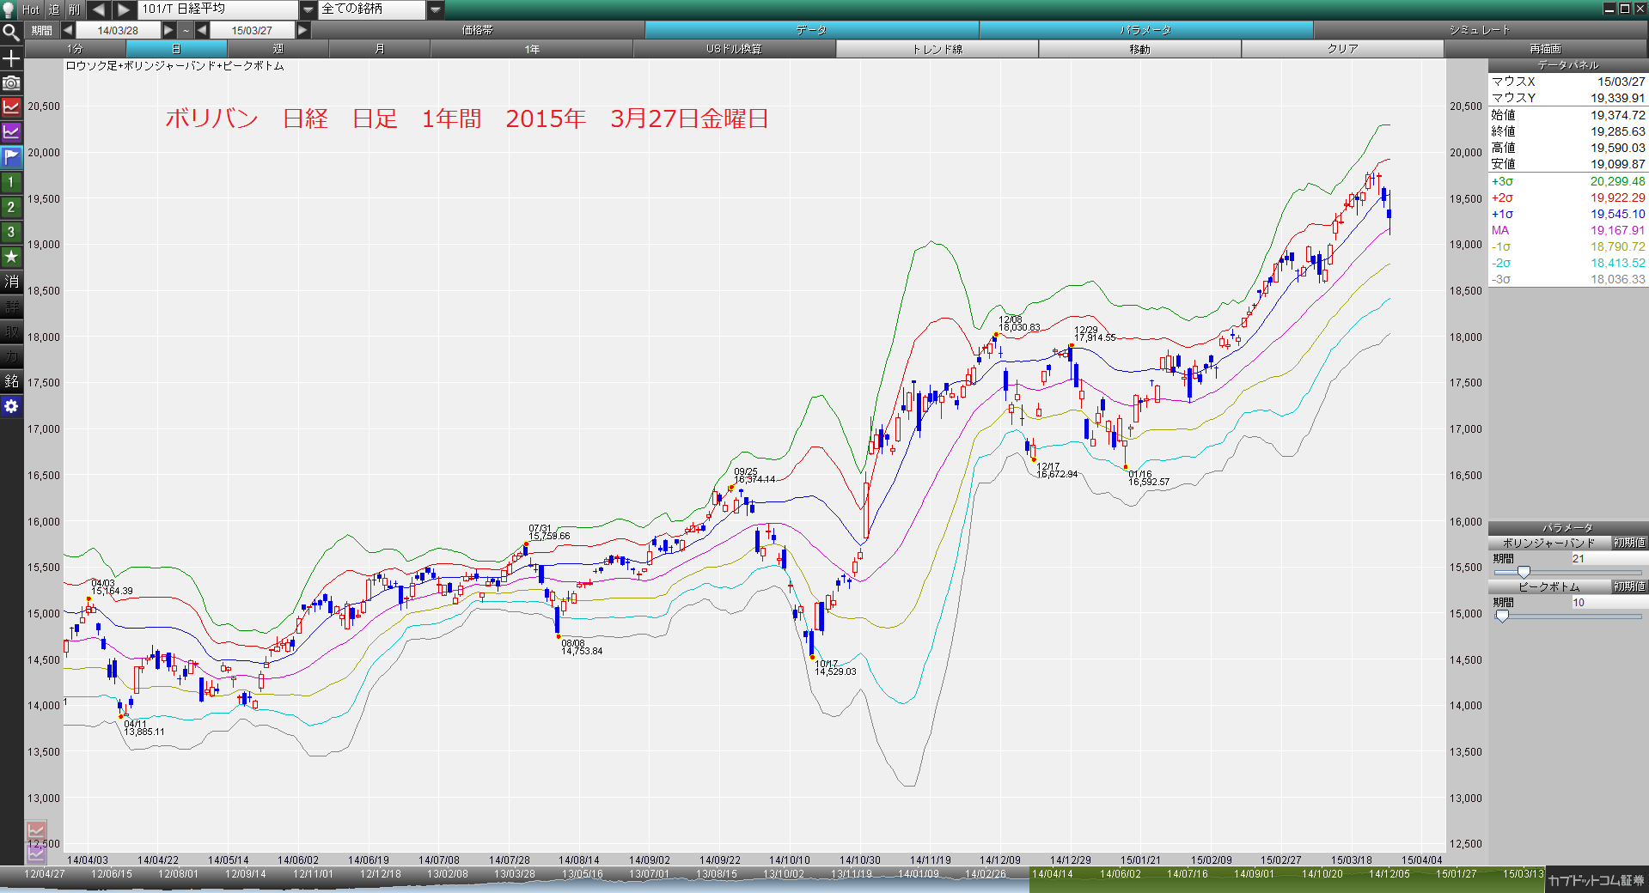The width and height of the screenshot is (1649, 893).
Task: Open settings with the blue gear icon
Action: 11,406
